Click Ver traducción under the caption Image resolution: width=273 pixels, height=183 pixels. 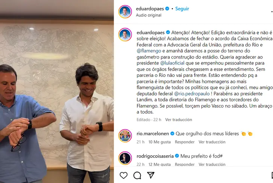tap(178, 120)
